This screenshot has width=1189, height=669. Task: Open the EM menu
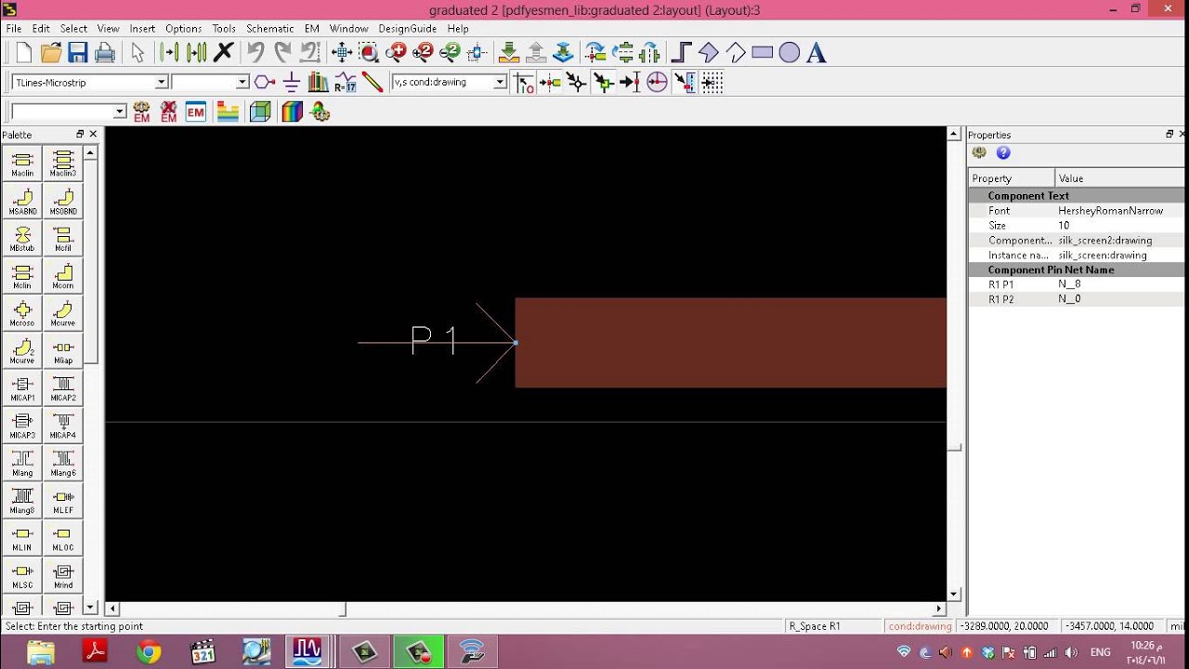tap(312, 29)
